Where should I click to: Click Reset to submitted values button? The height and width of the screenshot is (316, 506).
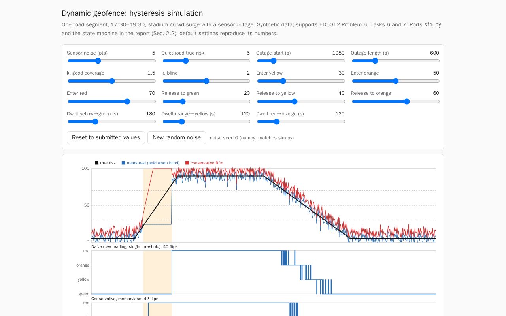(106, 137)
